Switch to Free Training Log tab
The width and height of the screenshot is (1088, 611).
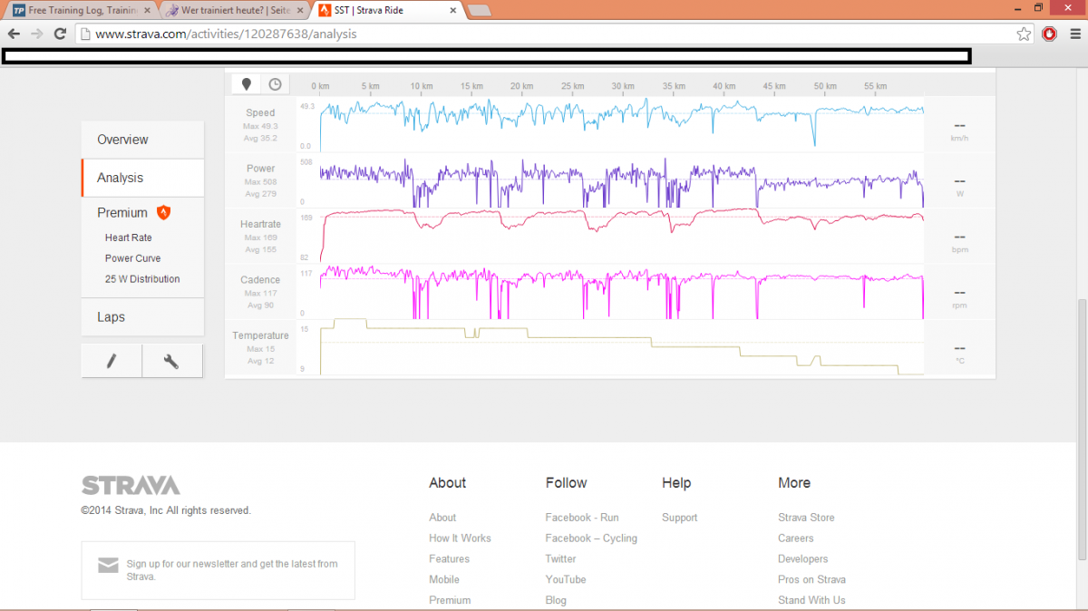click(x=80, y=10)
